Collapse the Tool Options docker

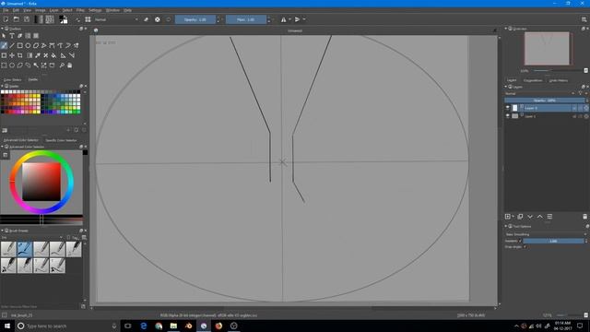(506, 226)
